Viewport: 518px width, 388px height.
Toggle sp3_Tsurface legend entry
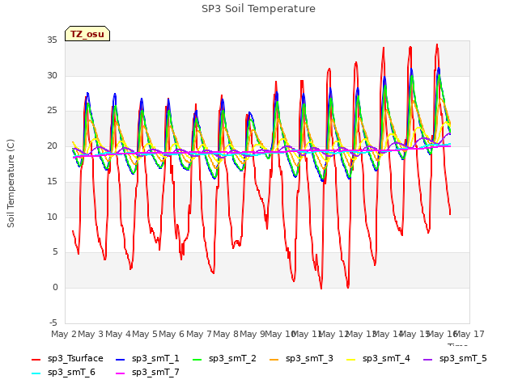[x=67, y=359]
